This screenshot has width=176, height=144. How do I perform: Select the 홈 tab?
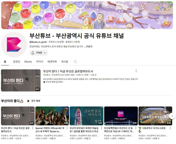pos(5,62)
